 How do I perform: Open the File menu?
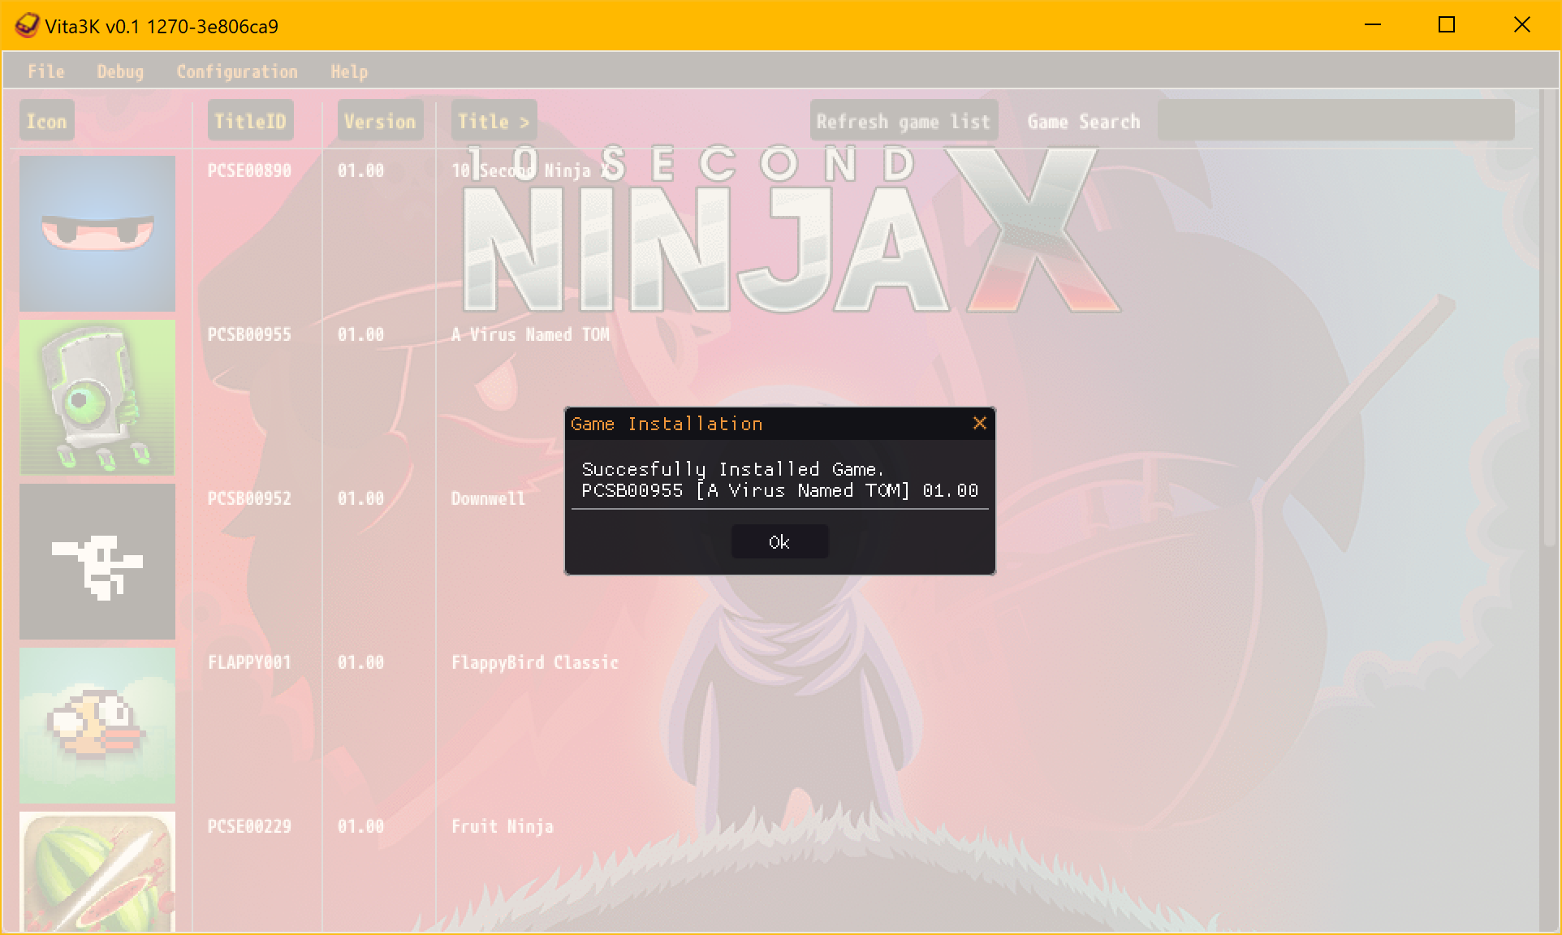pos(45,71)
